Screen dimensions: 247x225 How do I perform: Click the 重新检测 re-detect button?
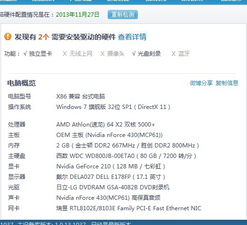[123, 15]
